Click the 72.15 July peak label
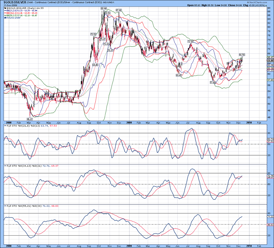The image size is (274, 248). point(191,41)
